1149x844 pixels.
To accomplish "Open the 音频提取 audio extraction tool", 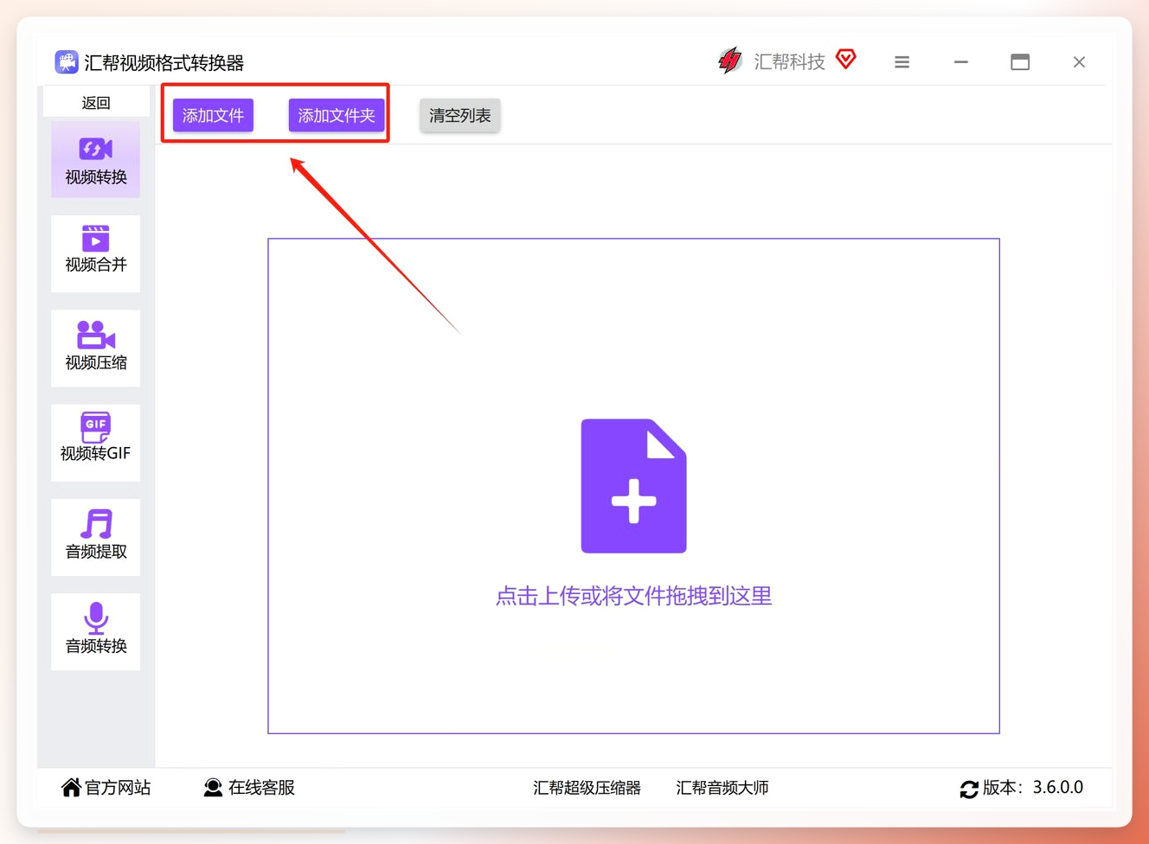I will point(95,537).
